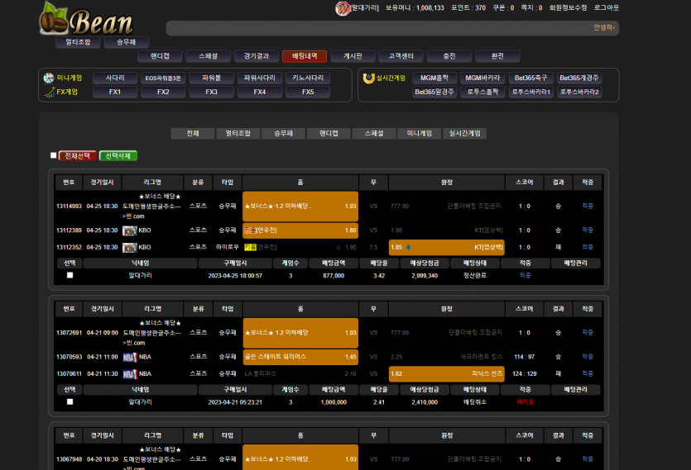Click the first KBO league logo
This screenshot has width=691, height=470.
pyautogui.click(x=129, y=230)
